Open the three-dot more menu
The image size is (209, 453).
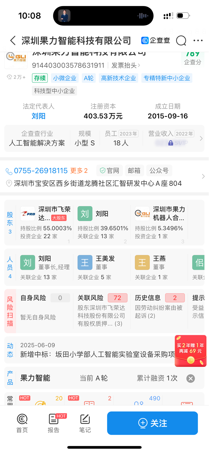click(x=198, y=41)
